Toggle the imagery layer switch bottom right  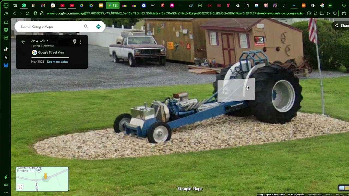point(344,188)
